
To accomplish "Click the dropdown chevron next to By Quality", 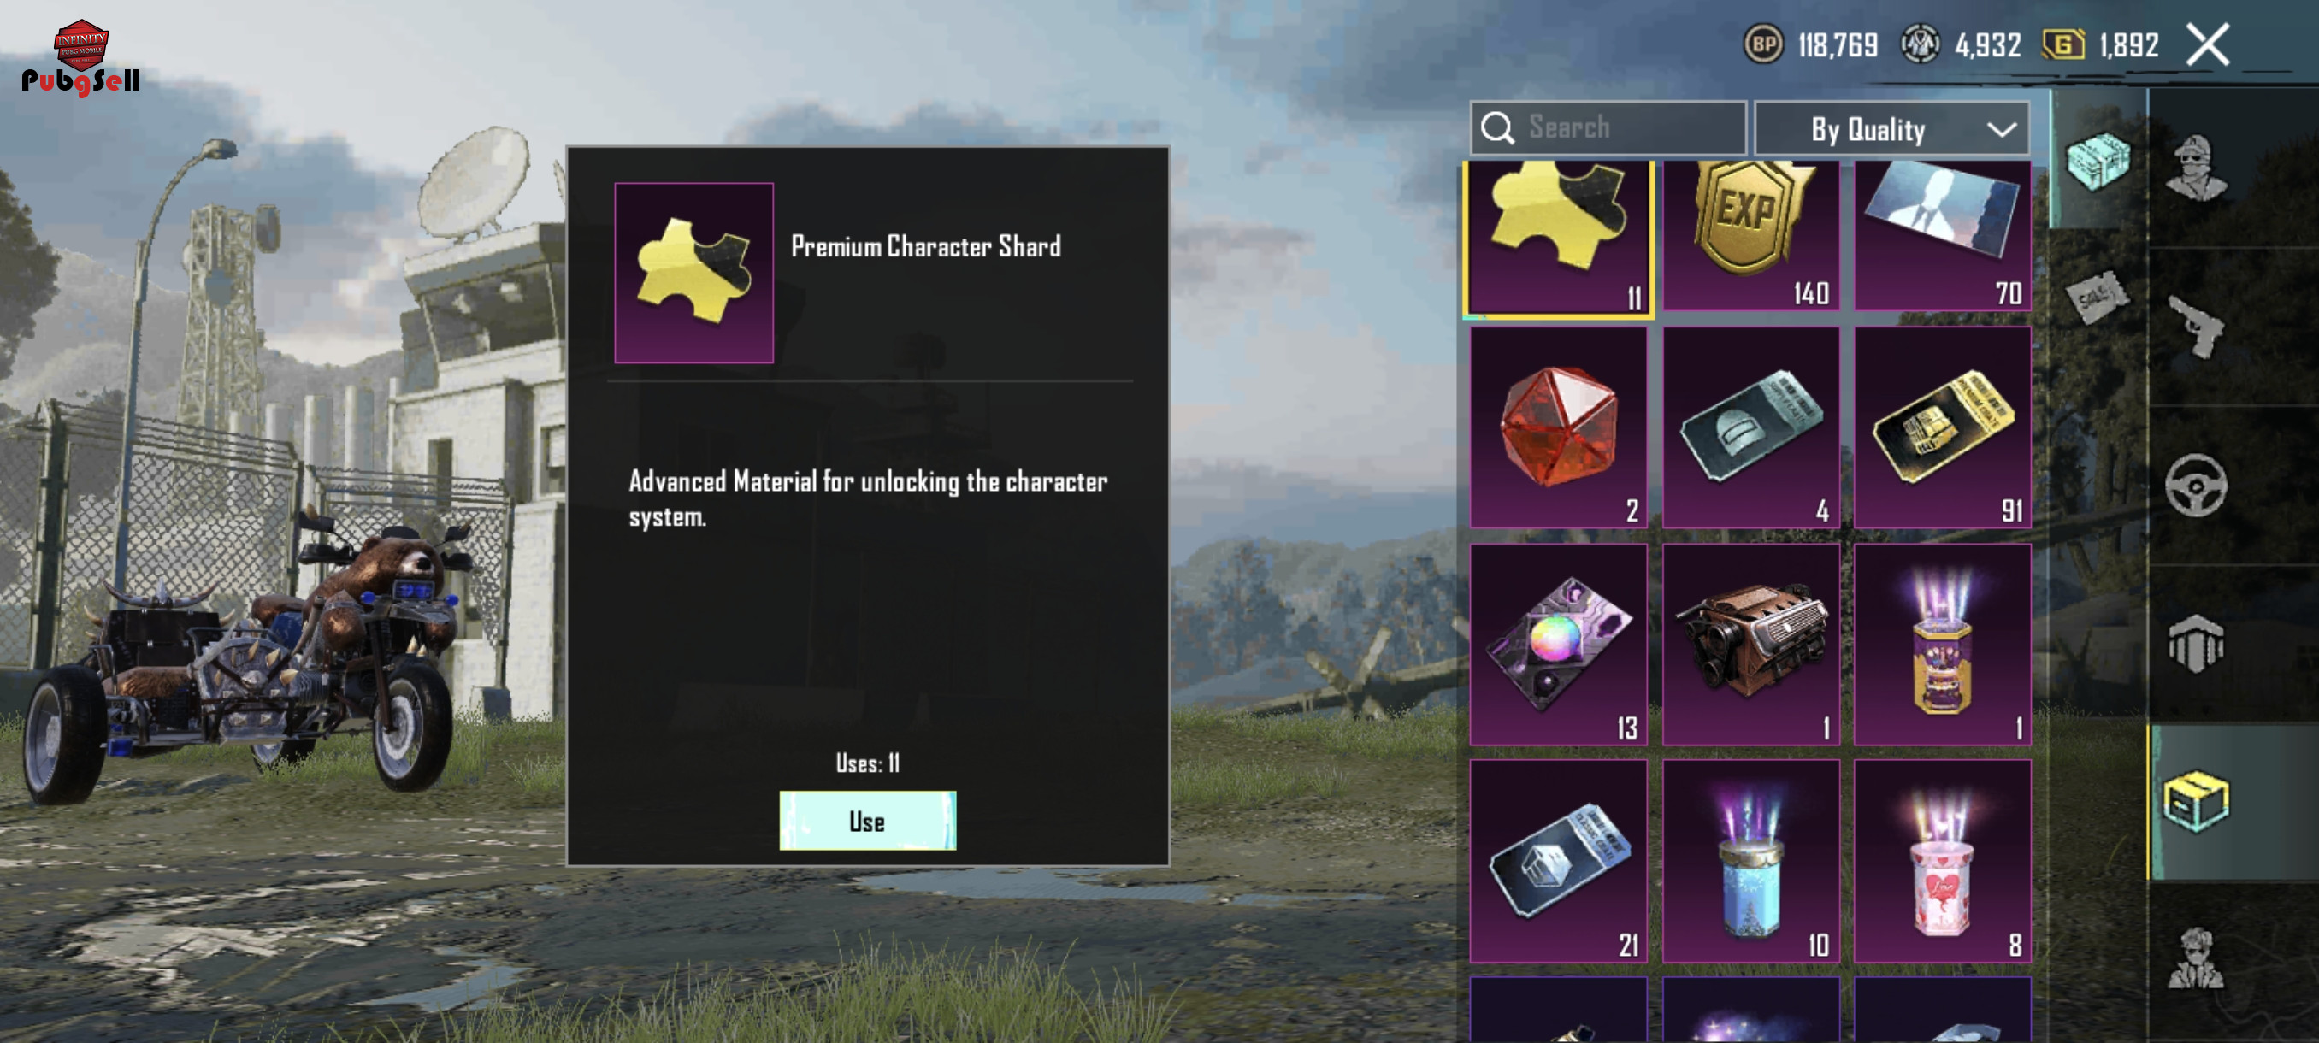I will coord(2000,130).
